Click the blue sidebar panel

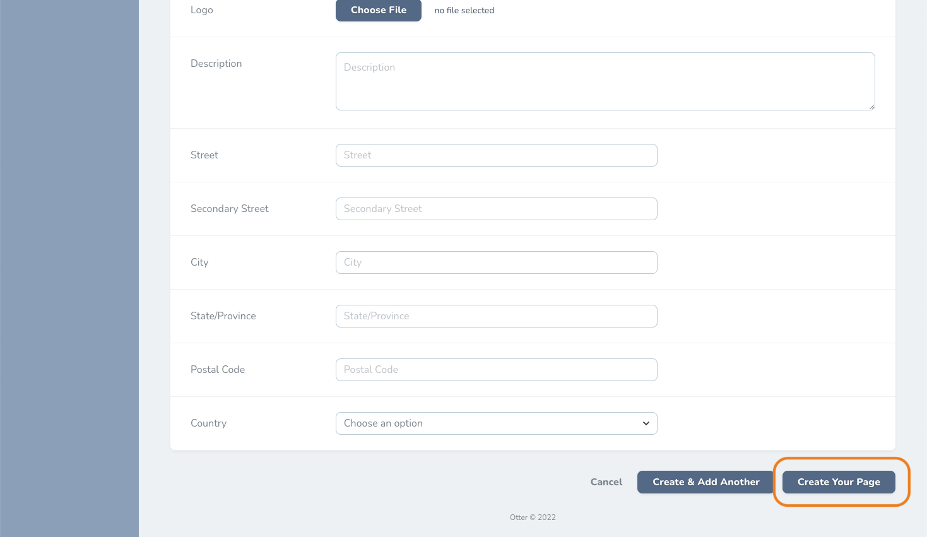pyautogui.click(x=69, y=268)
